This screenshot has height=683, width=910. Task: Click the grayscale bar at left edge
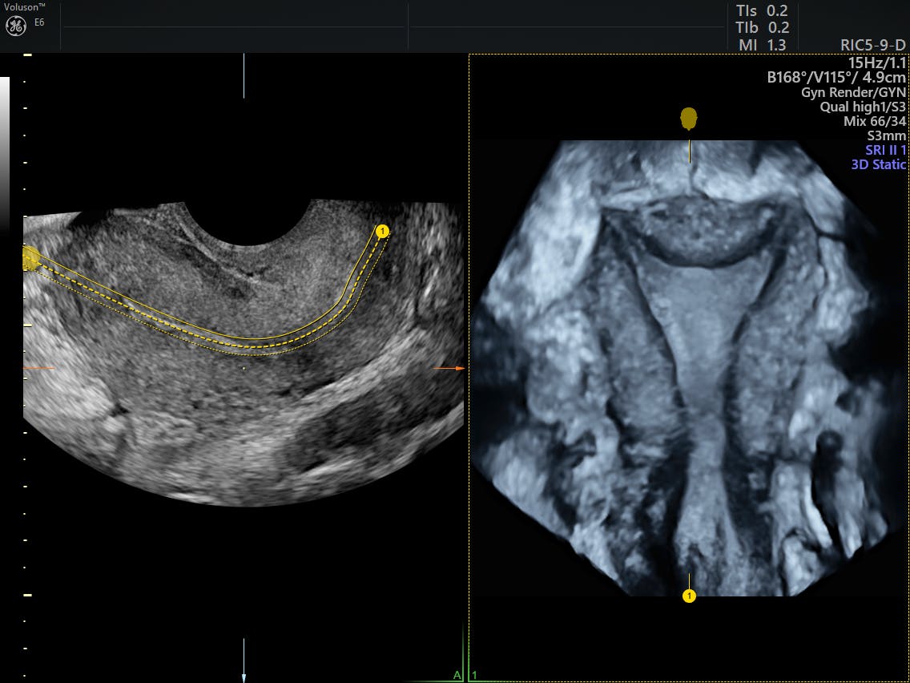click(5, 152)
